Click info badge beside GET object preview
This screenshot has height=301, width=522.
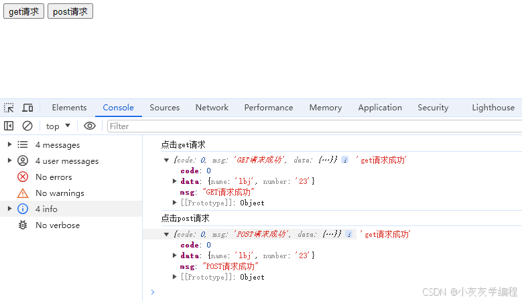click(345, 160)
